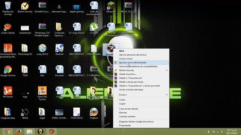Choose Abrir in the context menu
The image size is (241, 135).
pyautogui.click(x=141, y=51)
